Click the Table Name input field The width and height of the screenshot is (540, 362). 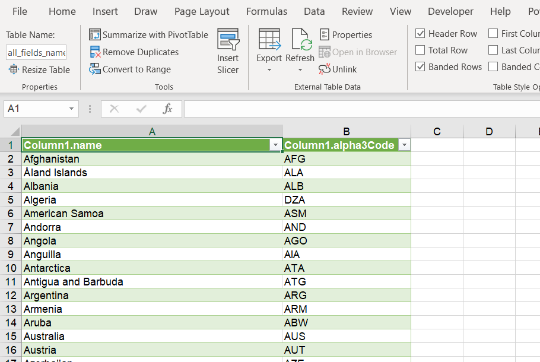coord(36,52)
